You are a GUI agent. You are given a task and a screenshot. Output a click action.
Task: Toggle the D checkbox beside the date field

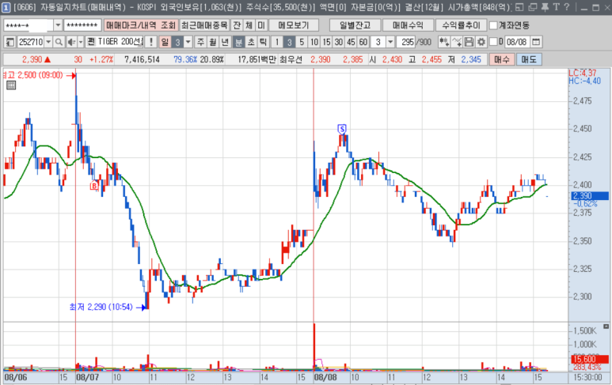tap(493, 42)
